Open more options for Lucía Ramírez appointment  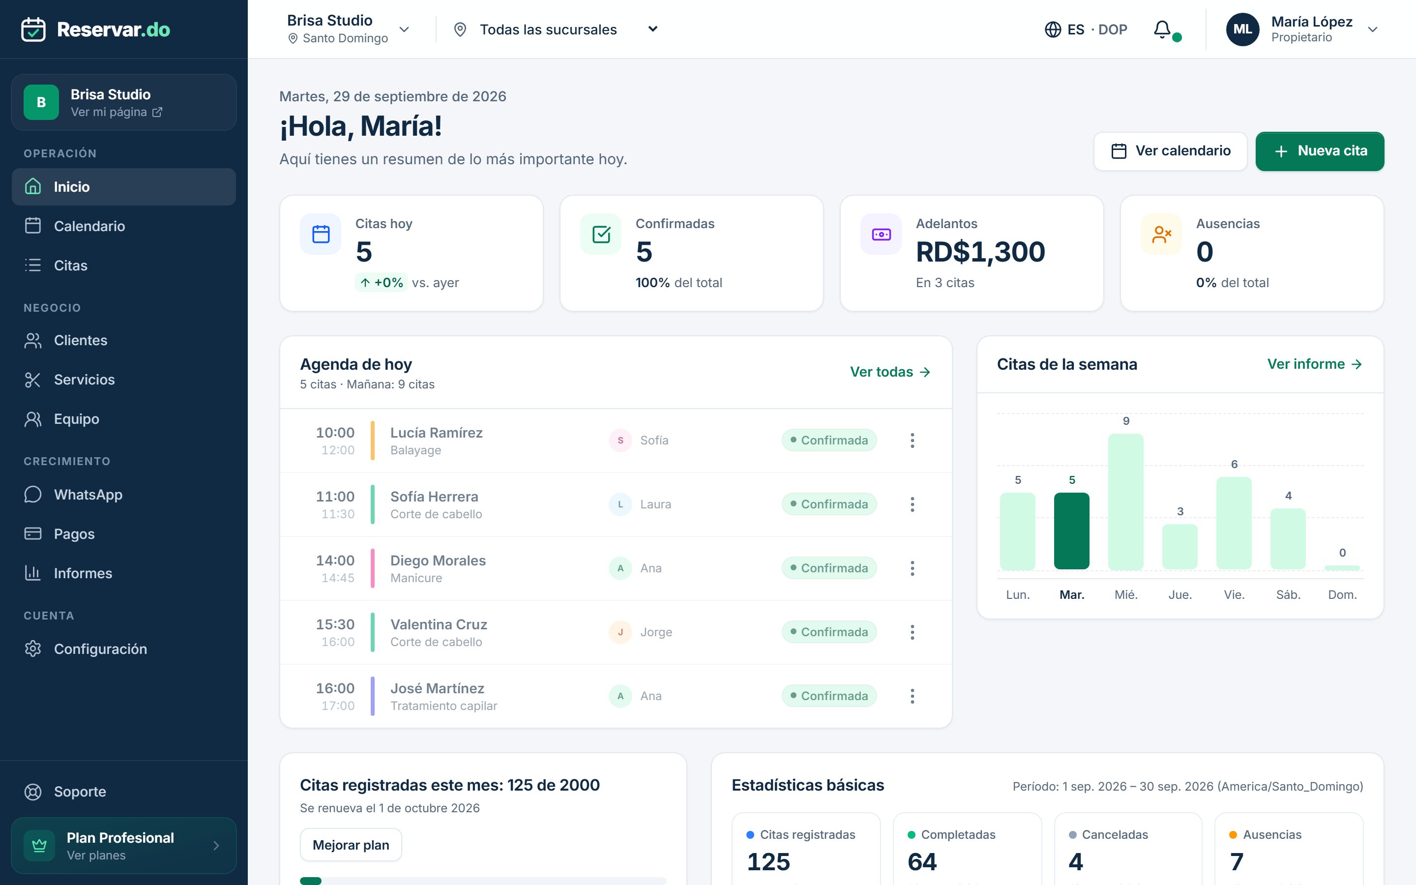(x=912, y=440)
